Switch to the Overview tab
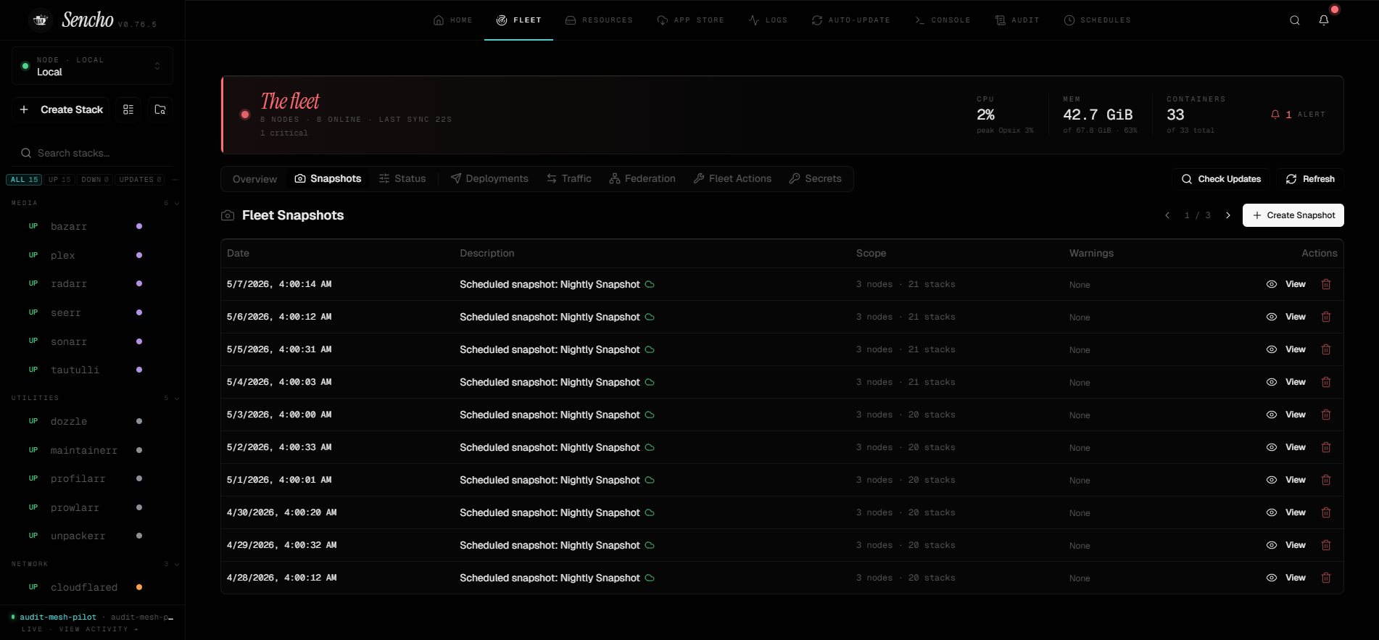Image resolution: width=1379 pixels, height=640 pixels. [254, 179]
